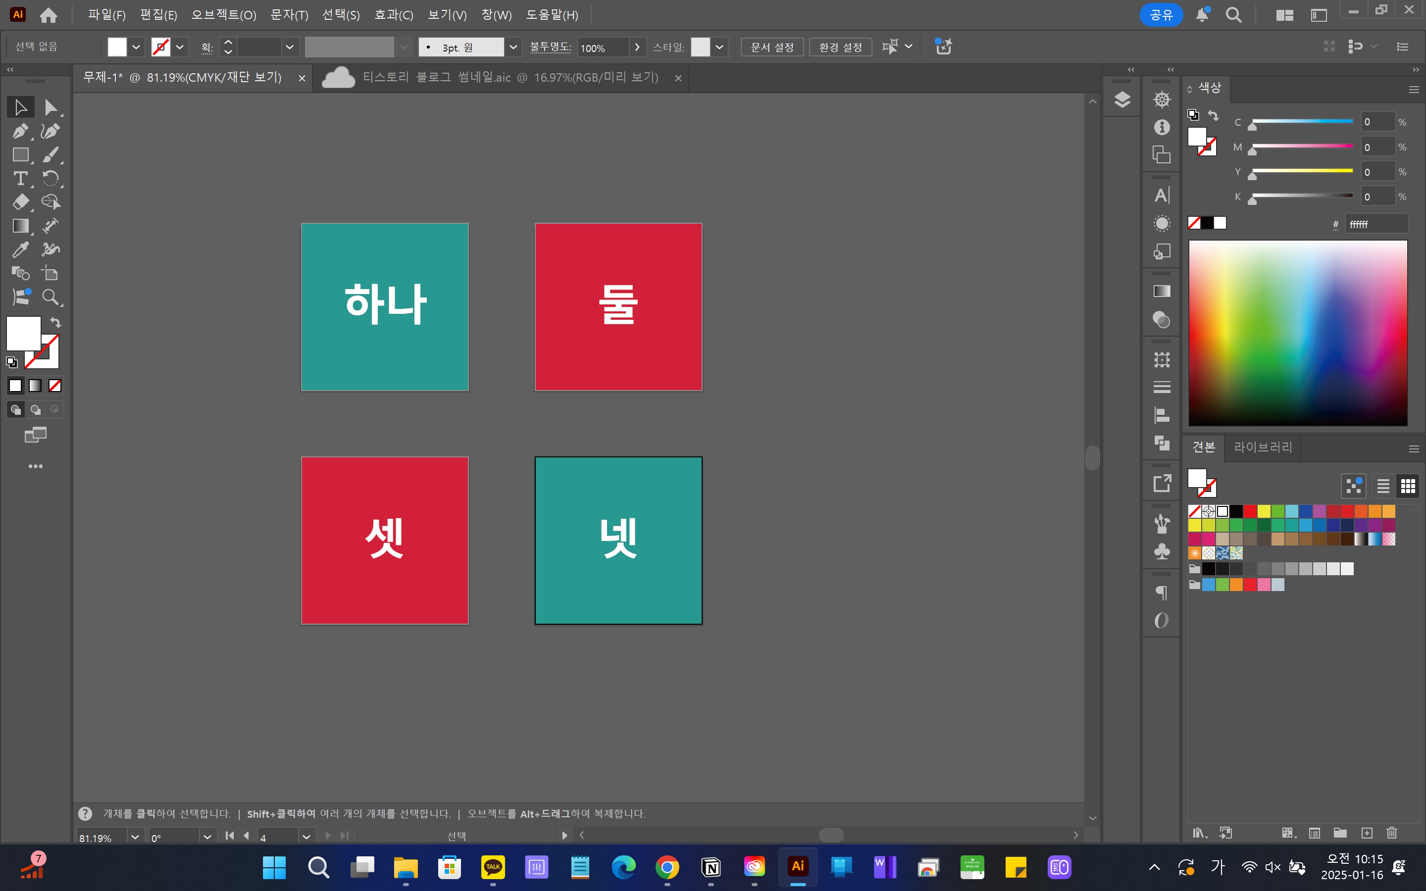Select the Eraser tool
This screenshot has height=891, width=1426.
[20, 201]
